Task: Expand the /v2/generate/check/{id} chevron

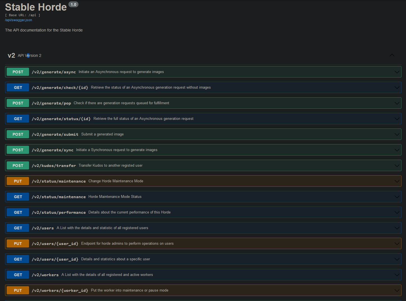Action: 397,88
